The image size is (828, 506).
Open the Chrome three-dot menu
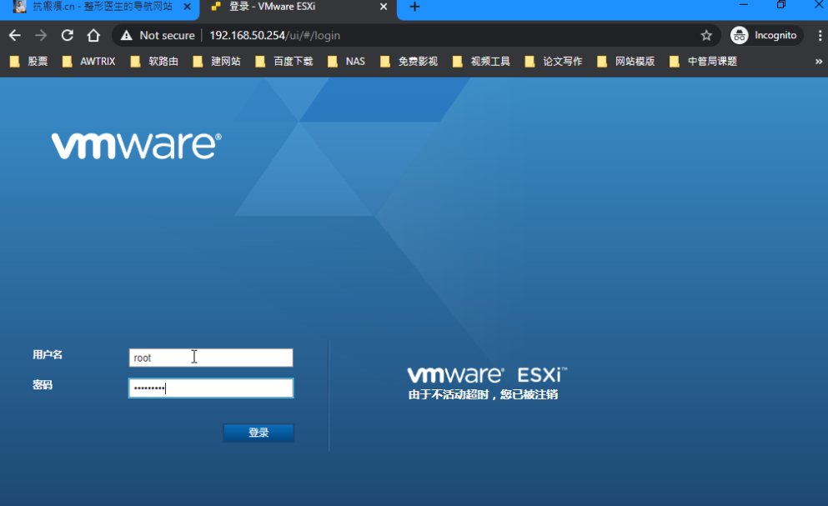[x=820, y=35]
